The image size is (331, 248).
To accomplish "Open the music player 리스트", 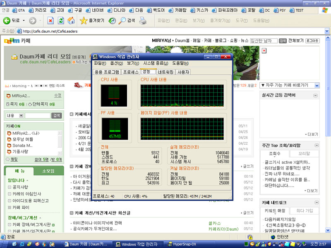I will point(60,86).
